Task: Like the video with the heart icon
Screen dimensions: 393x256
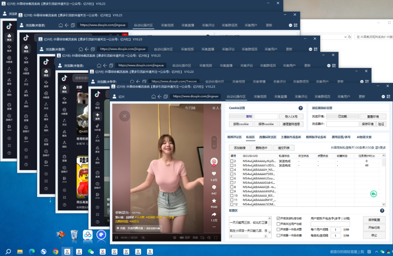Action: click(214, 174)
